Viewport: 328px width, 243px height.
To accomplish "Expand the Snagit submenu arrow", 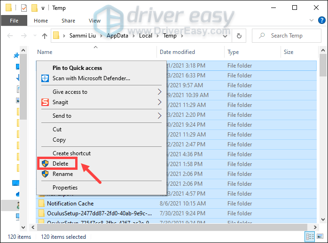I will click(159, 102).
